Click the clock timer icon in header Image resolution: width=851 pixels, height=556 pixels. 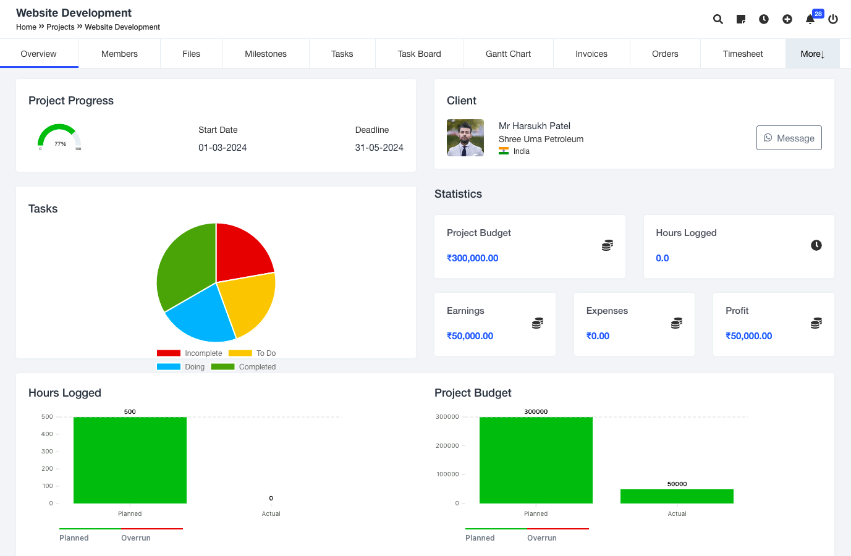[764, 19]
